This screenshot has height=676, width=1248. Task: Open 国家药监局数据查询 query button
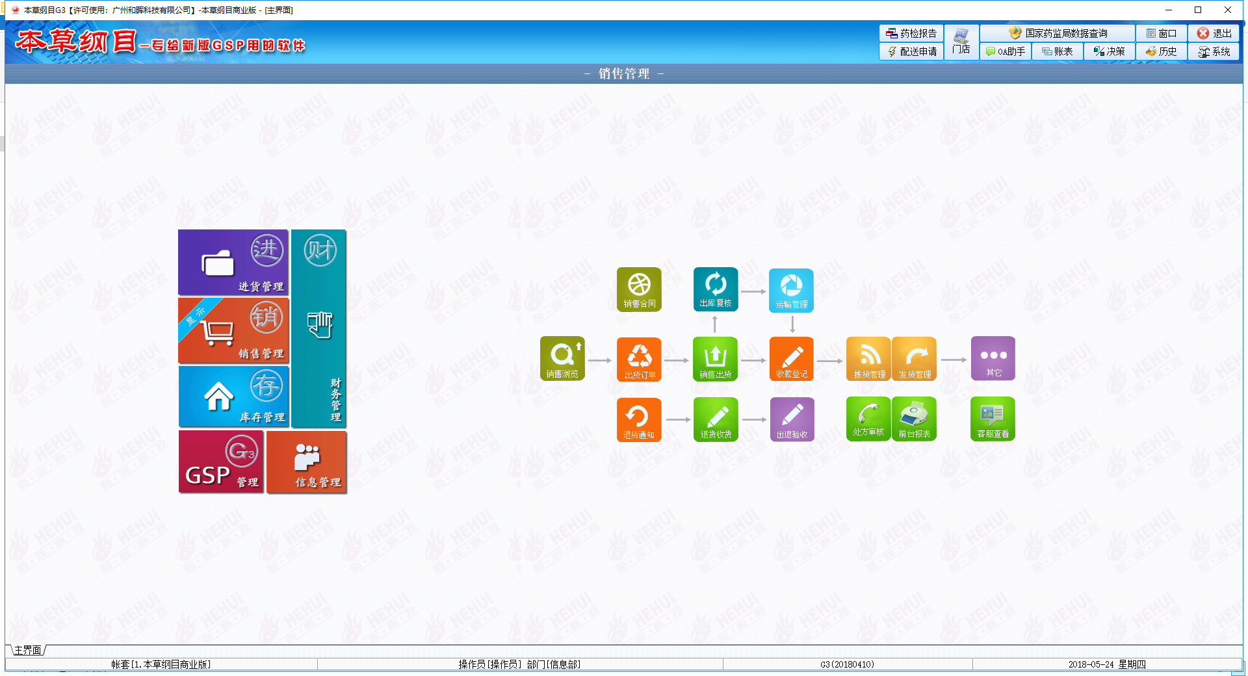point(1058,33)
